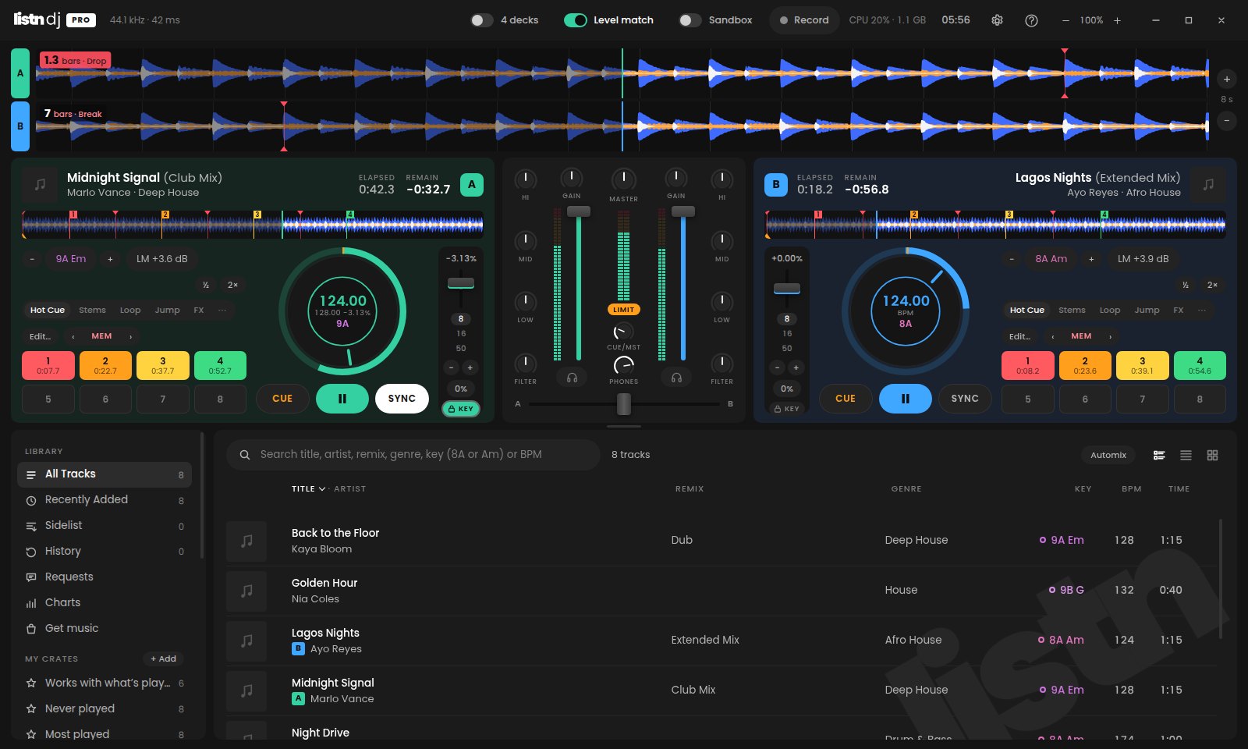Decrease interface zoom below 100%
The height and width of the screenshot is (749, 1248).
click(1065, 20)
